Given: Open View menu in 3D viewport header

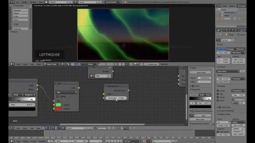Looking at the screenshot, I should (x=18, y=64).
